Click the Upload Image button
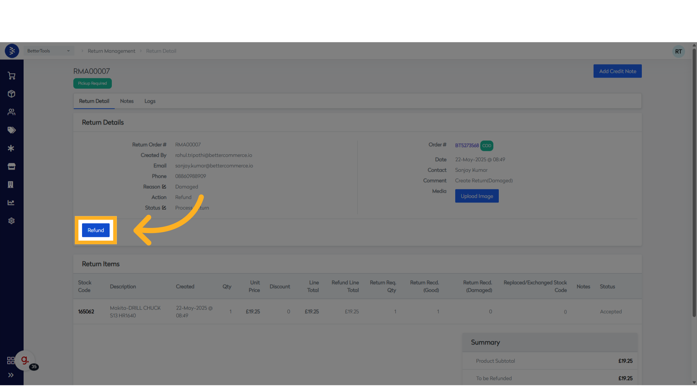The width and height of the screenshot is (697, 392). tap(477, 196)
